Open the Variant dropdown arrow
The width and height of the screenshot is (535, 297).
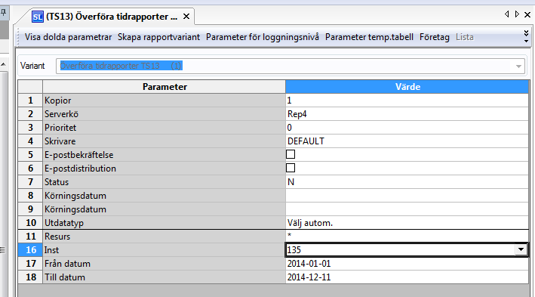pos(518,67)
